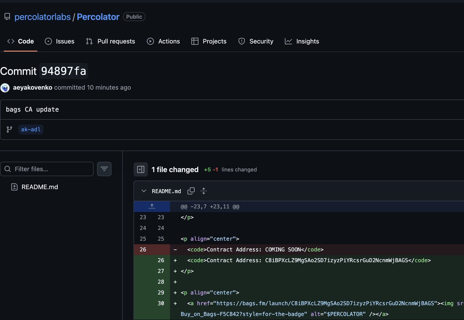The width and height of the screenshot is (464, 320).
Task: Open aeyakovenko's avatar image
Action: [x=5, y=88]
